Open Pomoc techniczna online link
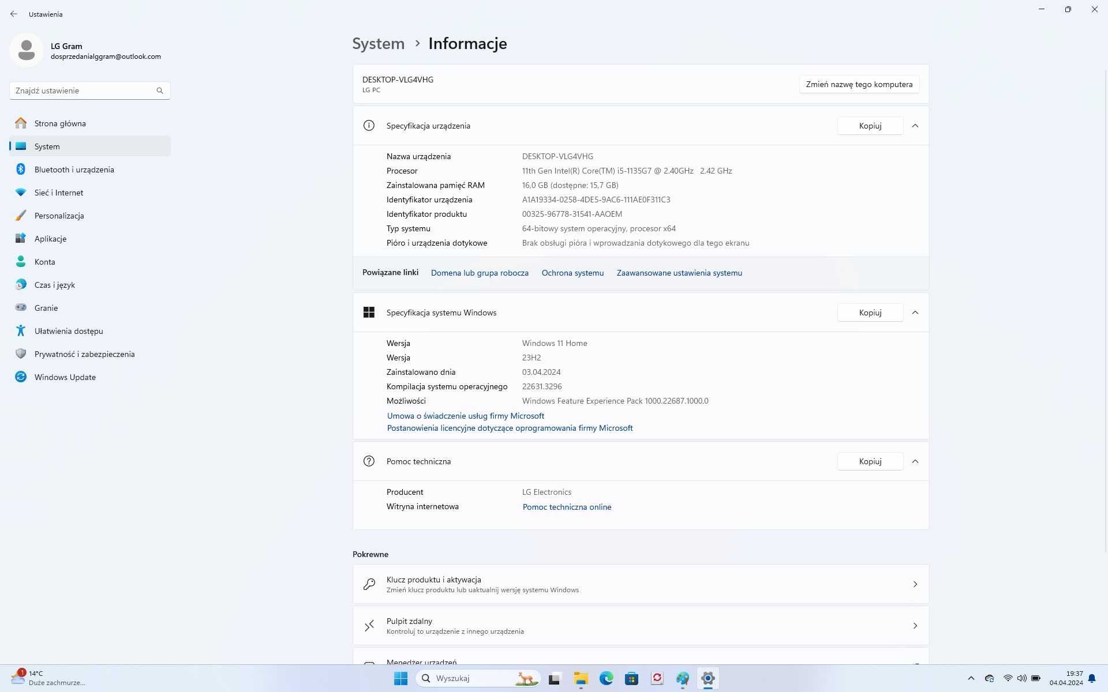The image size is (1108, 692). [567, 507]
